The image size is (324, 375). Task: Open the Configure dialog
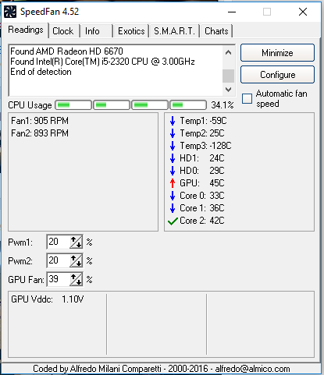pos(277,75)
